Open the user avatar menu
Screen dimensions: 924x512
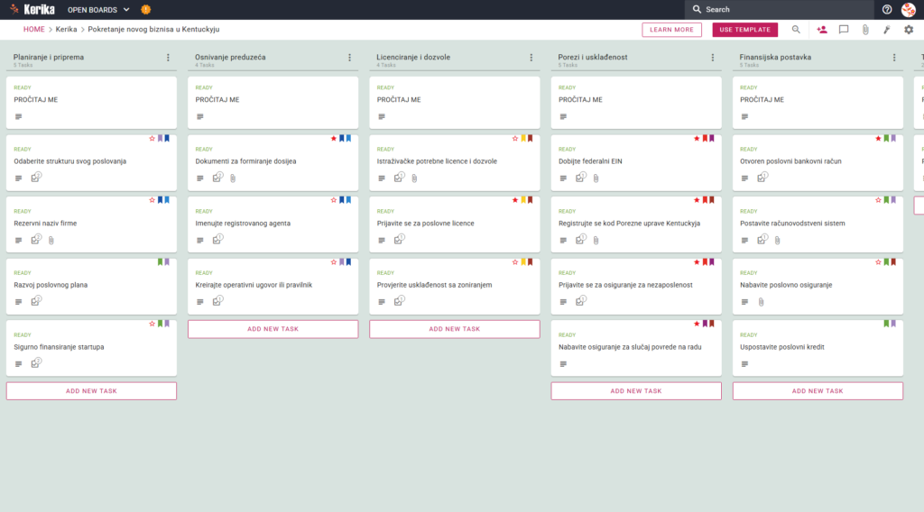click(908, 9)
